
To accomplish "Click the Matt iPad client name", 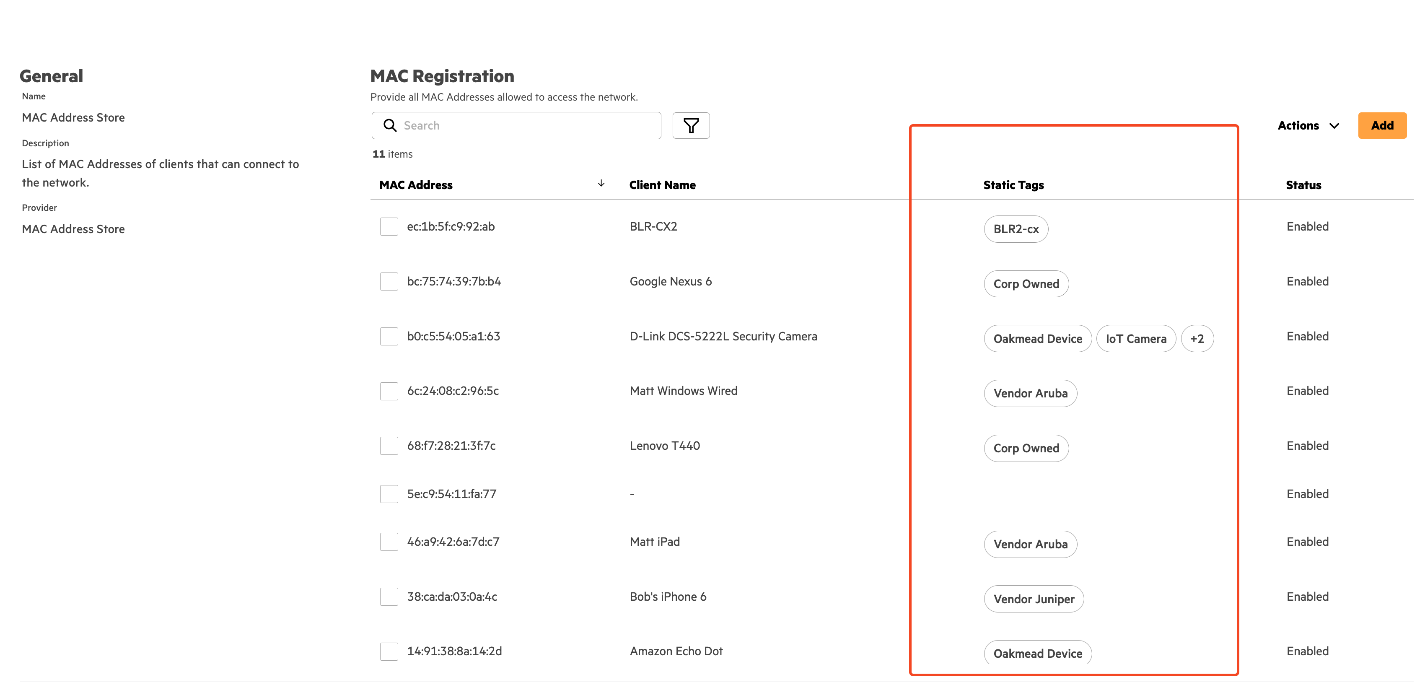I will pos(655,542).
